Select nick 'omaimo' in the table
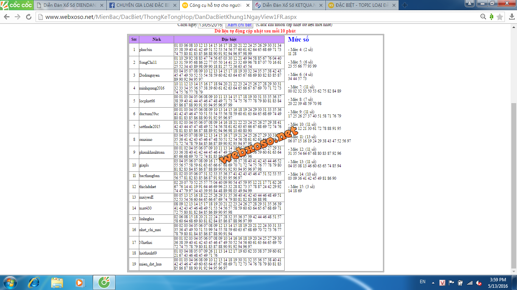 (145, 139)
